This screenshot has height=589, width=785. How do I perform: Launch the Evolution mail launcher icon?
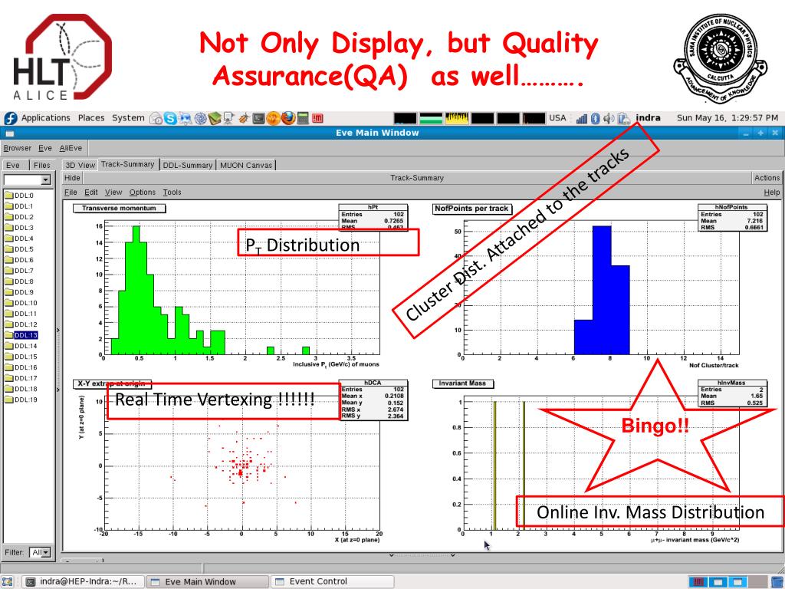[156, 119]
